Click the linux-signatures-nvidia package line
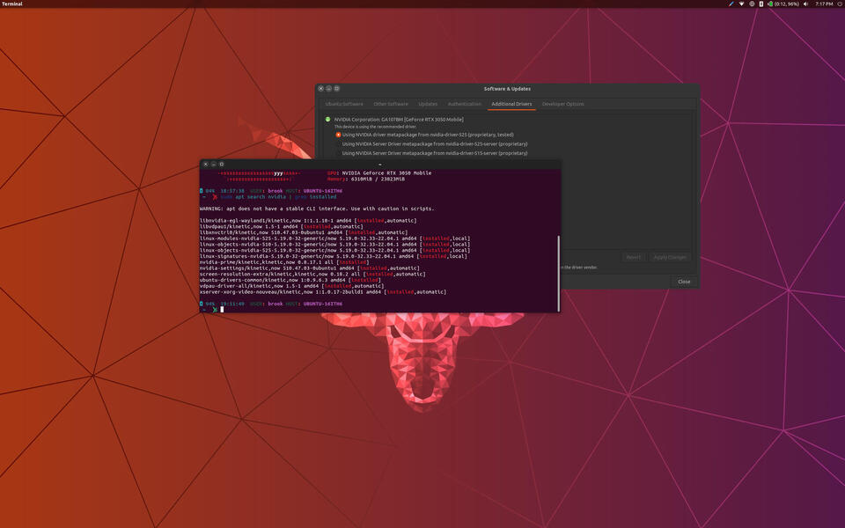Screen dimensions: 845x528 click(x=334, y=256)
